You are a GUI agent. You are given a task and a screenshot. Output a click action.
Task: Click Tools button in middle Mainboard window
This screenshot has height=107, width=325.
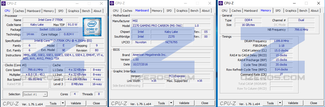[161, 103]
